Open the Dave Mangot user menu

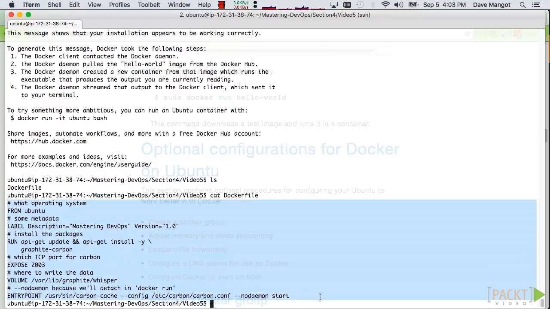pos(492,5)
